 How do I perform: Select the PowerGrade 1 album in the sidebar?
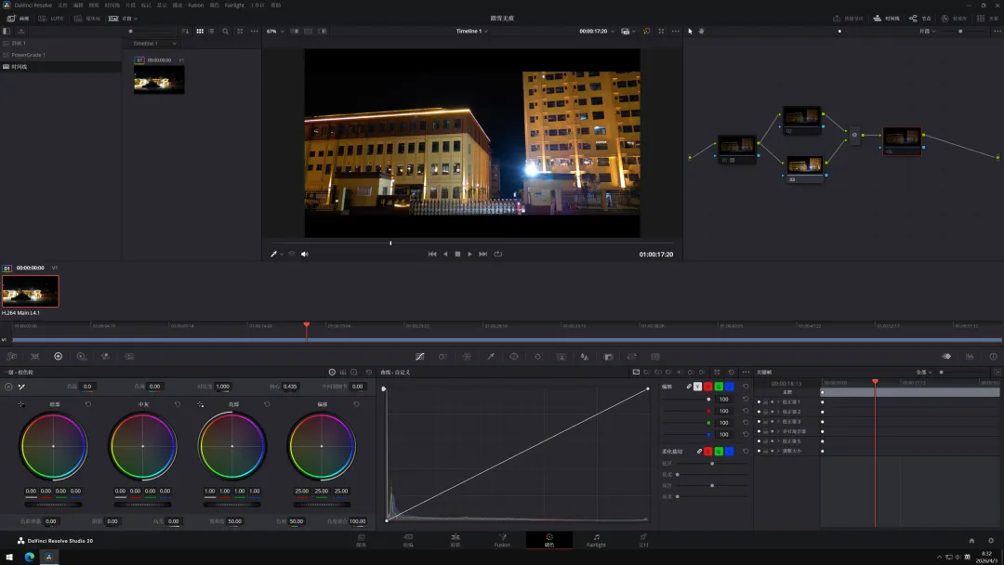[x=28, y=55]
